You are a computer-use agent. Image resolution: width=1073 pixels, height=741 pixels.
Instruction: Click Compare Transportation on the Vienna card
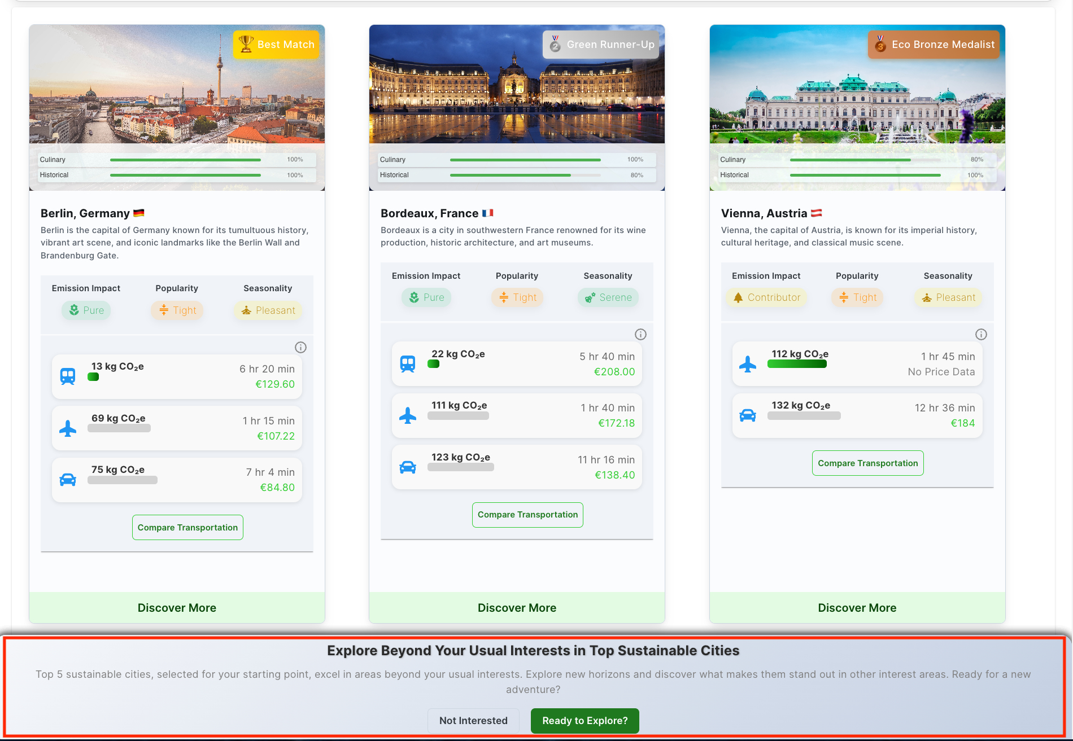coord(868,463)
